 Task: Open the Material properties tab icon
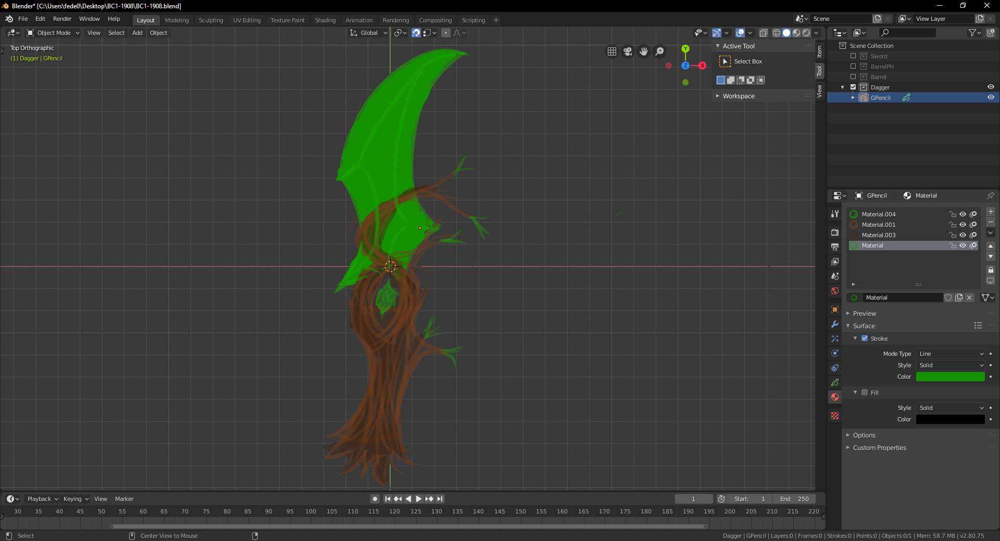835,397
